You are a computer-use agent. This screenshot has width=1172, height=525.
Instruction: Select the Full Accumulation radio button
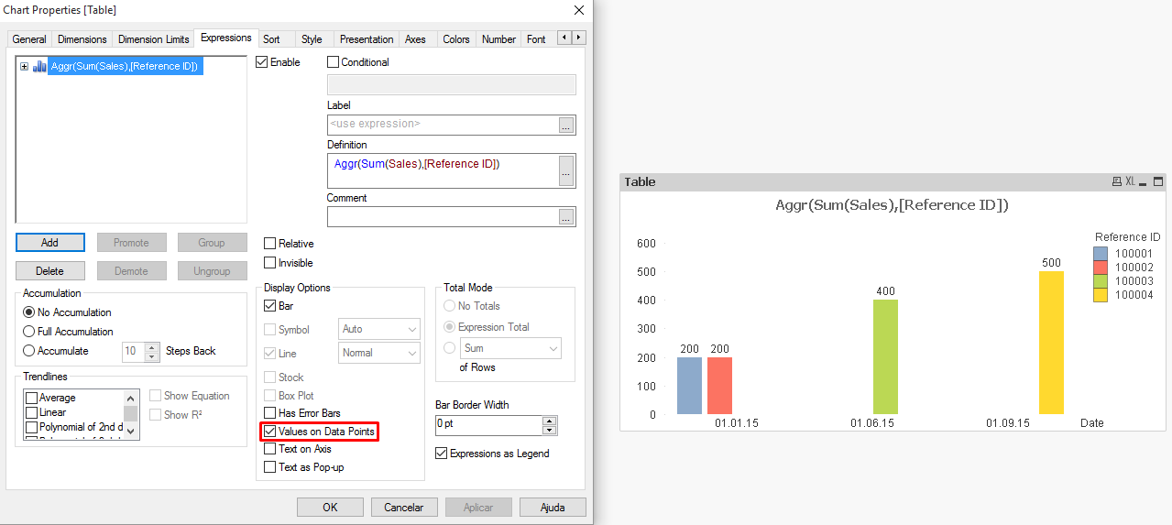(29, 332)
